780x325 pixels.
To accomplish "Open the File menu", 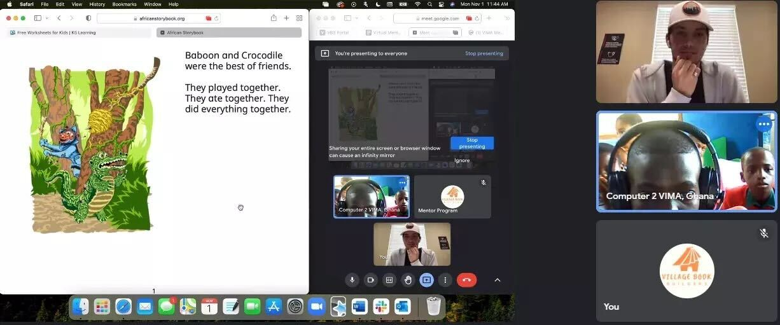I will click(45, 4).
